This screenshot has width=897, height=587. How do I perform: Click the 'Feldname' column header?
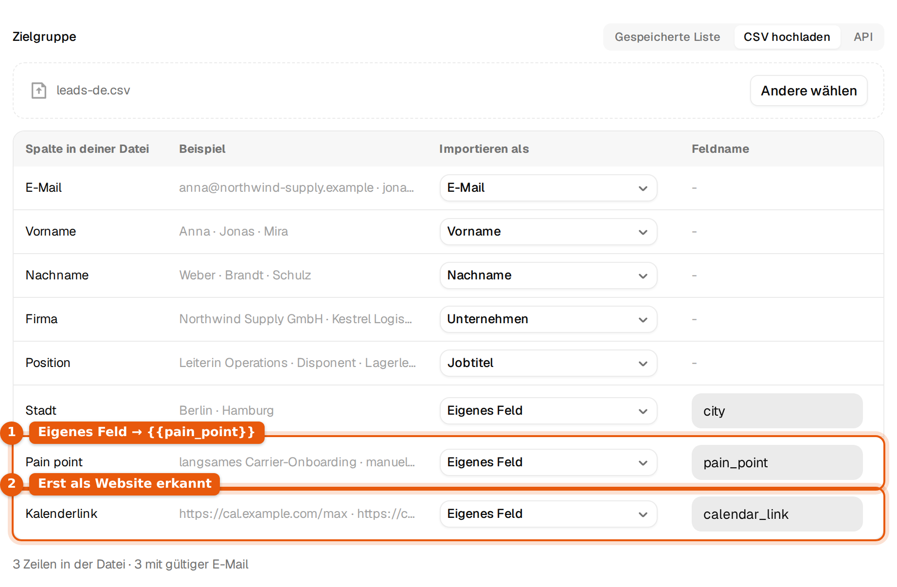pyautogui.click(x=720, y=149)
